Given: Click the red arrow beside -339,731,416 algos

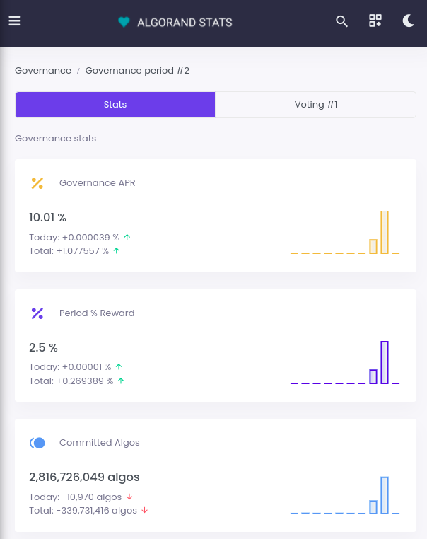Looking at the screenshot, I should (145, 510).
